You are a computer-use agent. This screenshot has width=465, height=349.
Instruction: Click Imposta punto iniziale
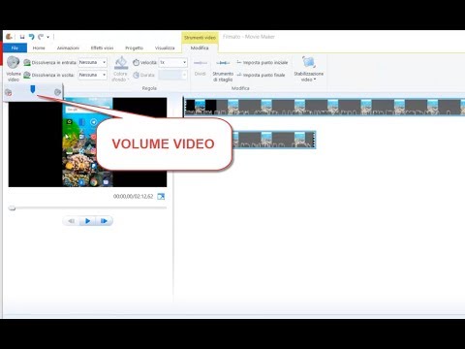(x=262, y=62)
